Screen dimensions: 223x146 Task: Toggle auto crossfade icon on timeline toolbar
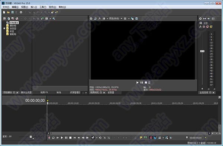tap(155, 137)
